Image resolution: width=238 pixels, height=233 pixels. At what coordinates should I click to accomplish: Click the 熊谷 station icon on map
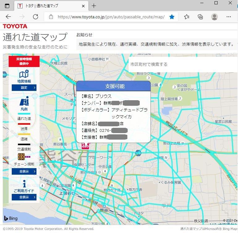104,206
